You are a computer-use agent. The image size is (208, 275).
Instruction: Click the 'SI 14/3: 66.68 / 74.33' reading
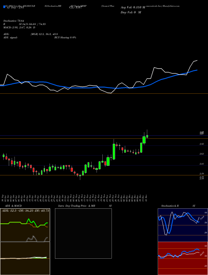[32, 24]
